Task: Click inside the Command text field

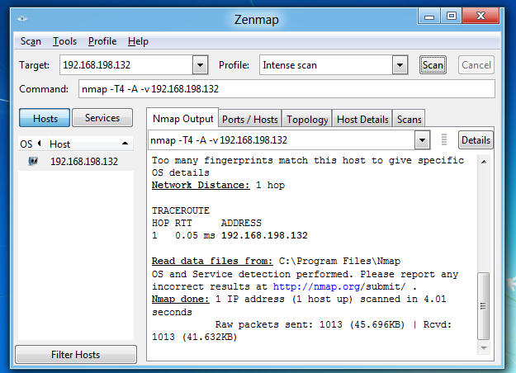Action: (286, 89)
